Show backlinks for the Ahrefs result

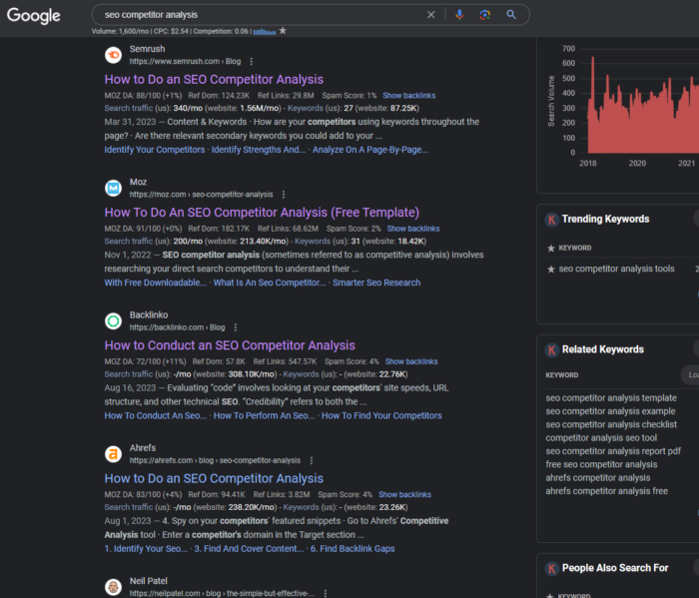tap(404, 494)
